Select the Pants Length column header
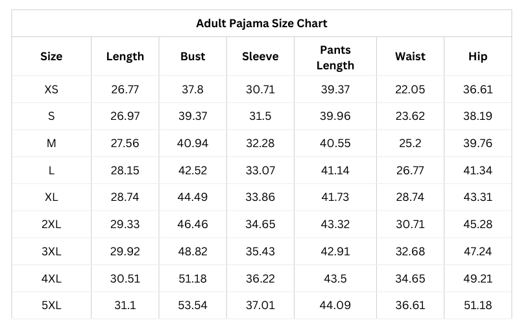The image size is (519, 324). pyautogui.click(x=335, y=57)
